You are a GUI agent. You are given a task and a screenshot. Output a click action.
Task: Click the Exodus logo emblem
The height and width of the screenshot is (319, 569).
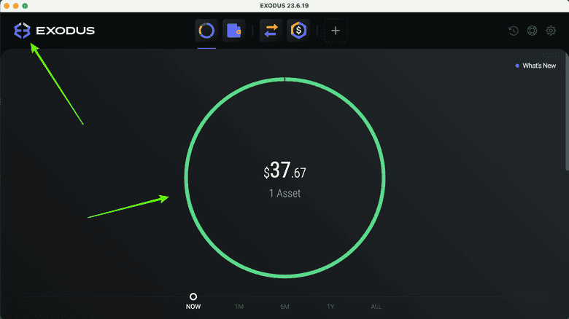22,31
